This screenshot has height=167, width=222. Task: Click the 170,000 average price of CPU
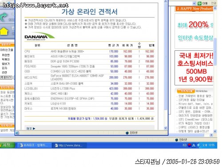(114, 51)
